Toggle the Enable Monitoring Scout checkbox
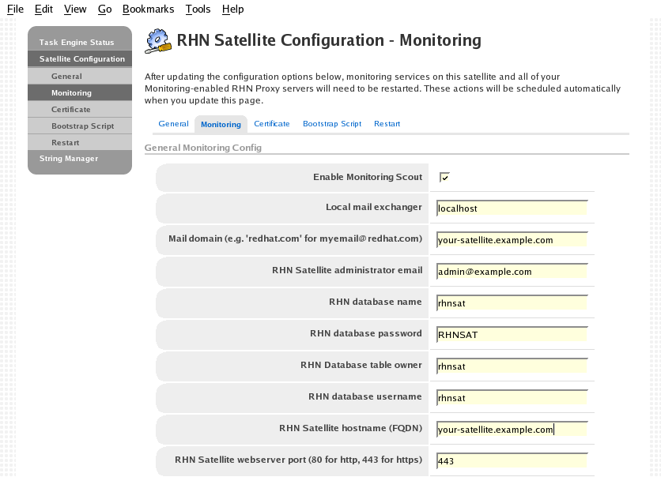The width and height of the screenshot is (661, 477). tap(444, 178)
